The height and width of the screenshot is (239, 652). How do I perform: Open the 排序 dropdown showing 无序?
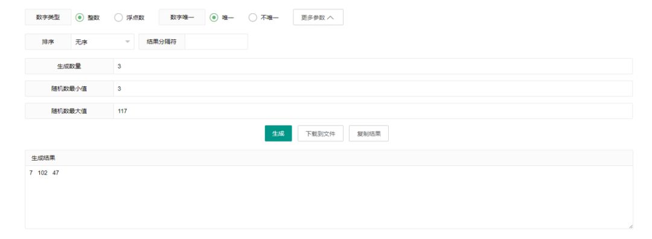pos(103,42)
